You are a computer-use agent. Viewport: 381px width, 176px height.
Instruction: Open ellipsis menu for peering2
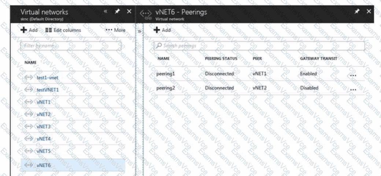pos(353,89)
